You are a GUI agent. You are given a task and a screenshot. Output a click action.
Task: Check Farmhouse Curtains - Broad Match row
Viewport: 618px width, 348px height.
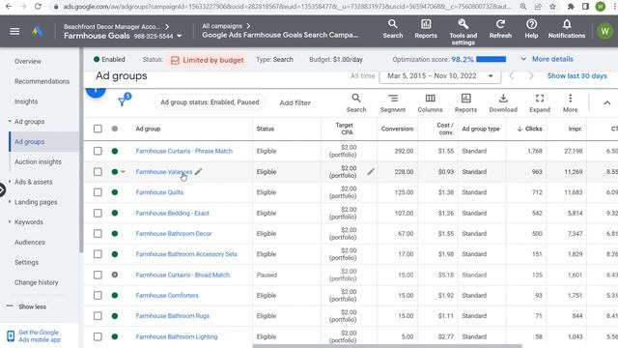[98, 275]
